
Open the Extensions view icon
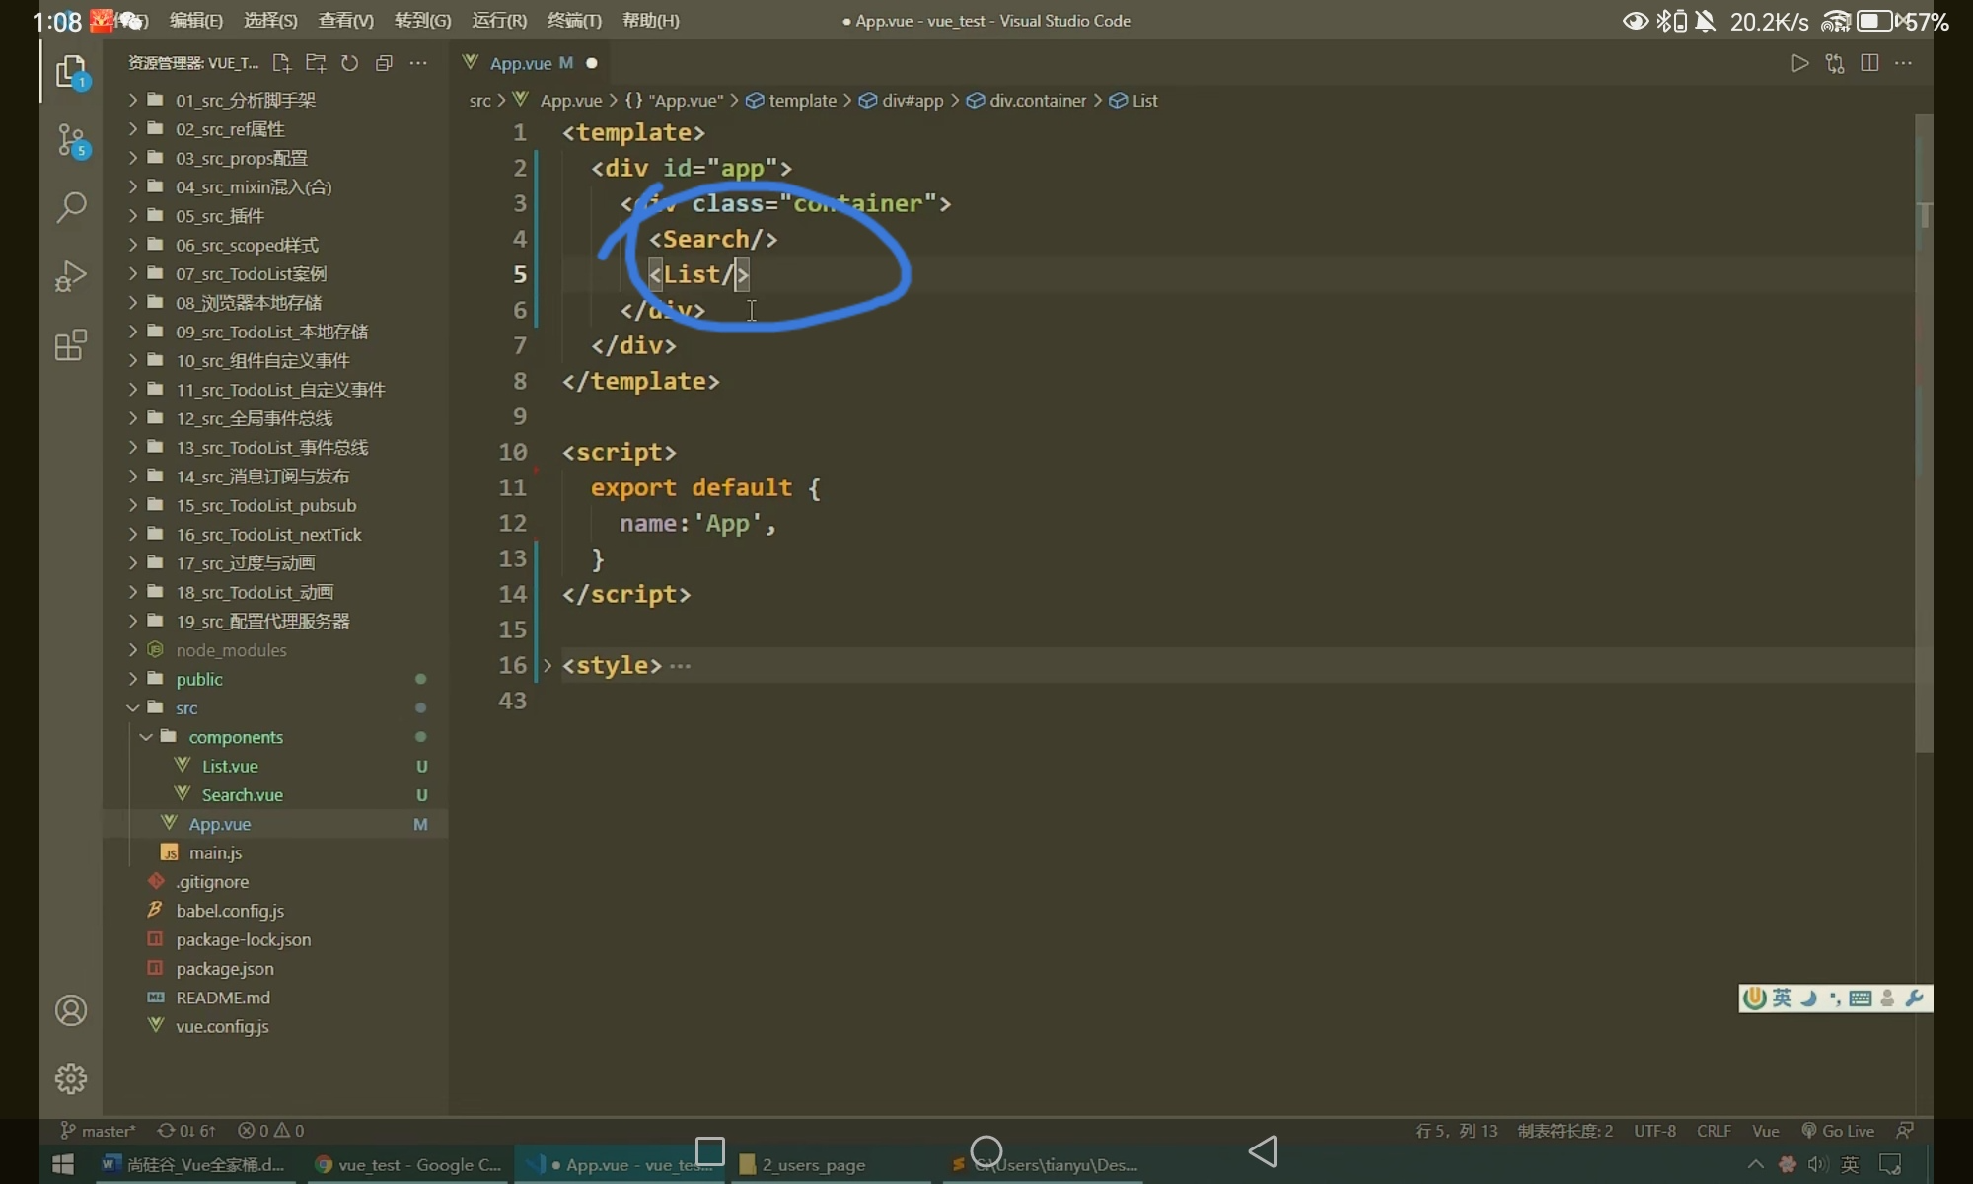[x=71, y=345]
